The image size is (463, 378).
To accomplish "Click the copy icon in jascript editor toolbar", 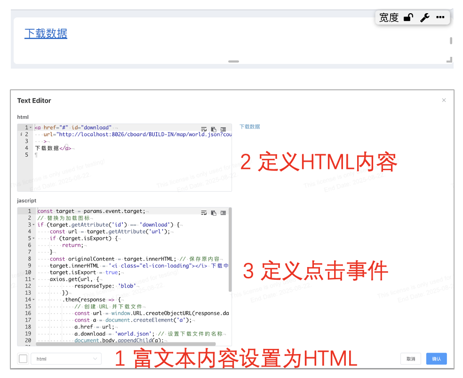I will (x=214, y=213).
